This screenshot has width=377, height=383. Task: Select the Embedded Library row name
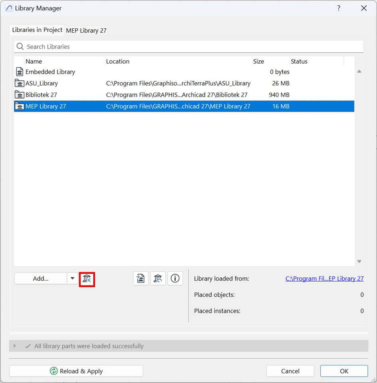coord(50,72)
